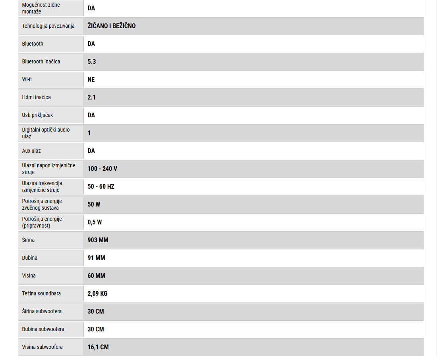Select the 50 - 60 HZ value

click(x=101, y=186)
